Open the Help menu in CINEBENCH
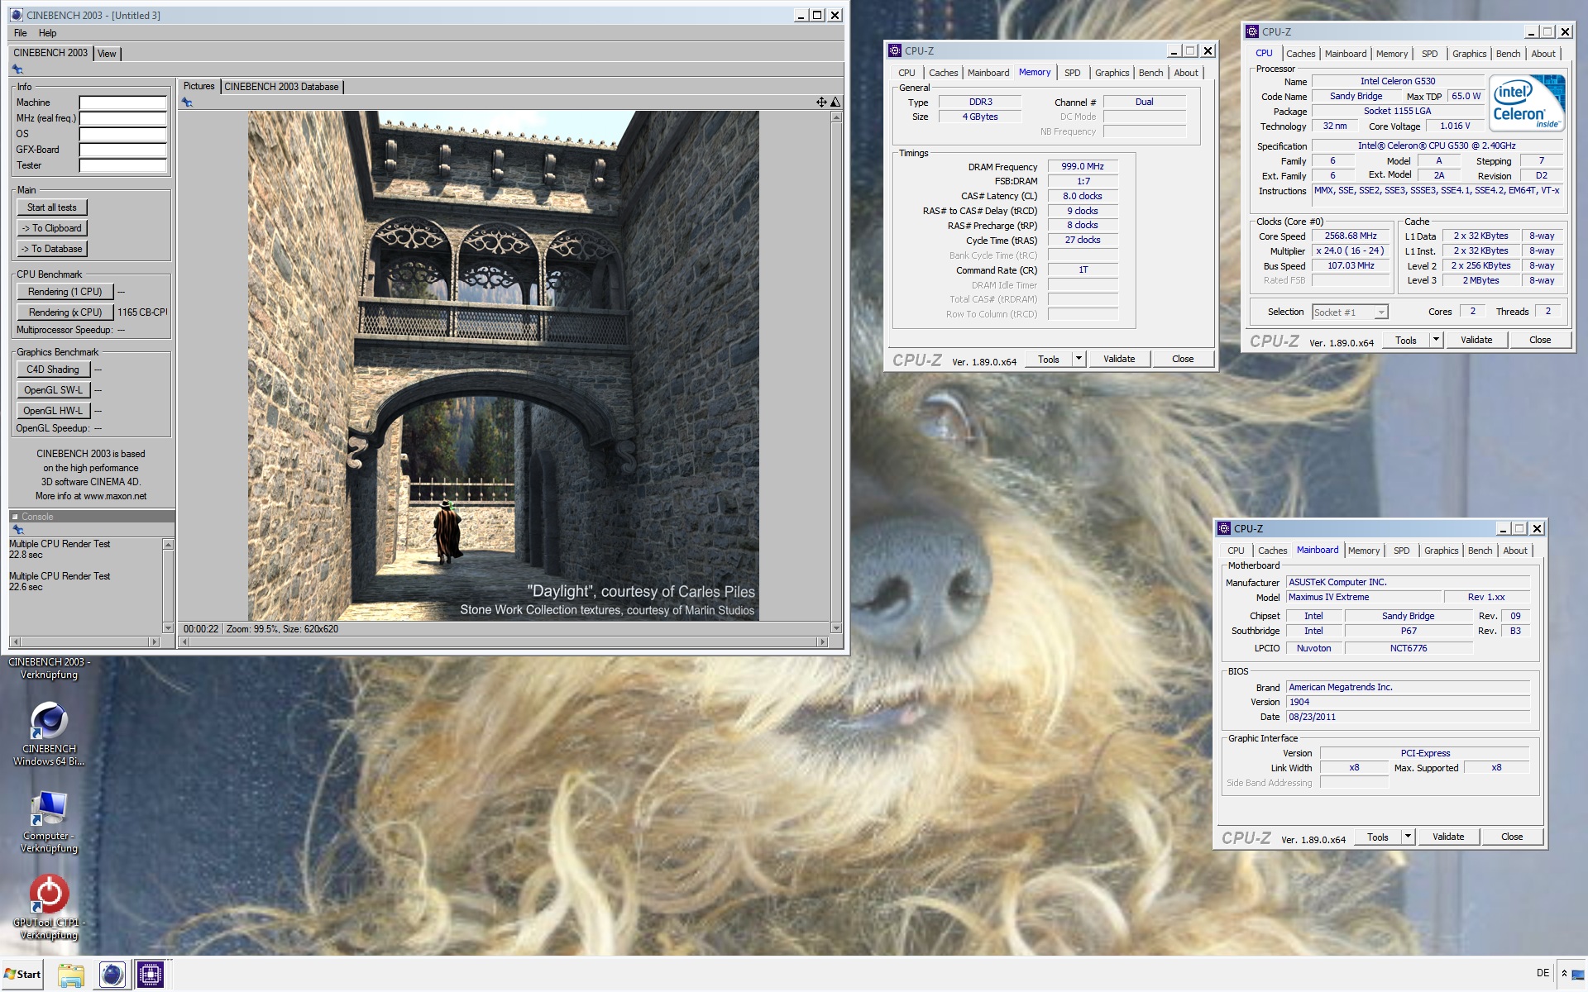The width and height of the screenshot is (1588, 992). [48, 33]
